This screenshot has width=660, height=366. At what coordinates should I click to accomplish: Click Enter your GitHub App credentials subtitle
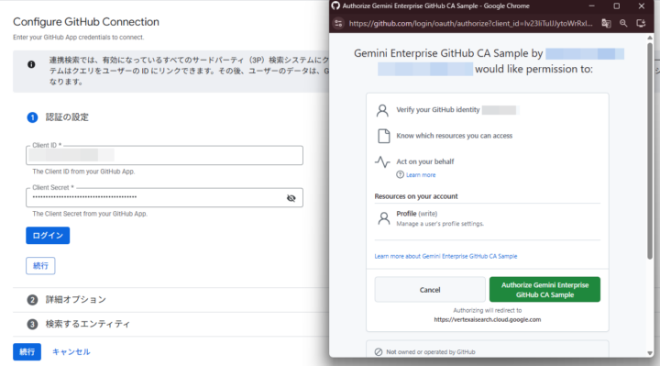pyautogui.click(x=78, y=38)
